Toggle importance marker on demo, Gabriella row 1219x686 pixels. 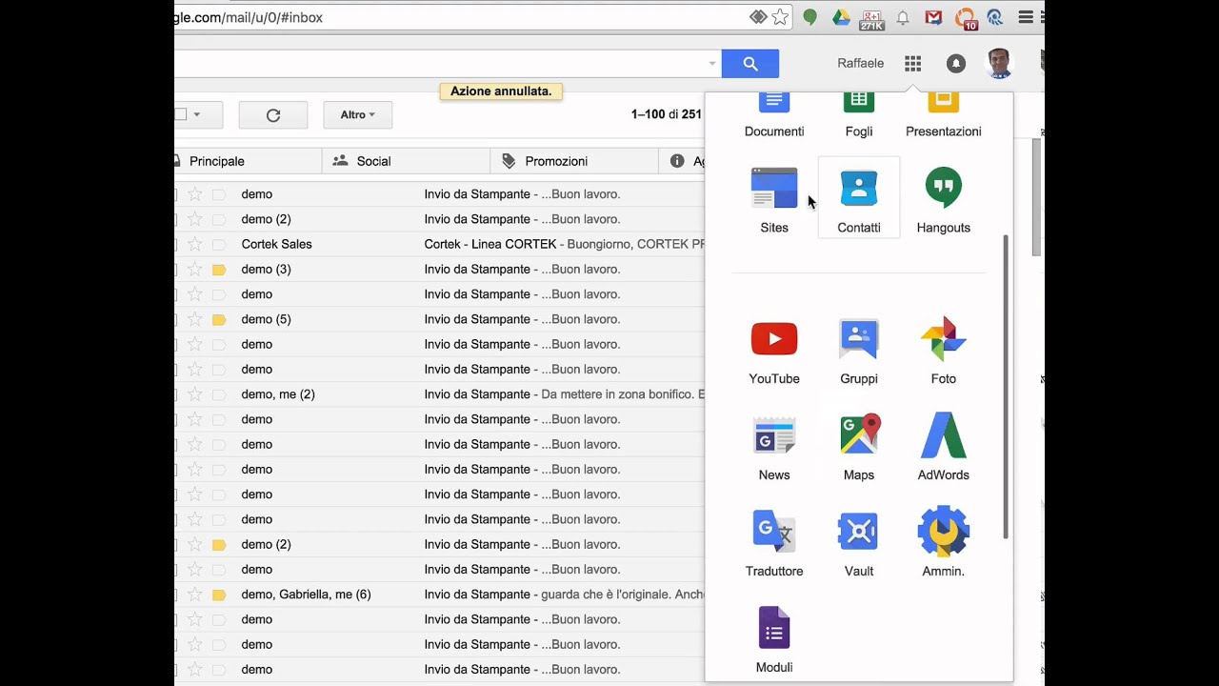[219, 595]
